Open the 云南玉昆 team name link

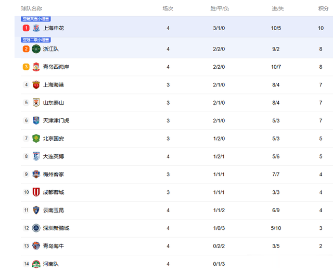pos(54,210)
